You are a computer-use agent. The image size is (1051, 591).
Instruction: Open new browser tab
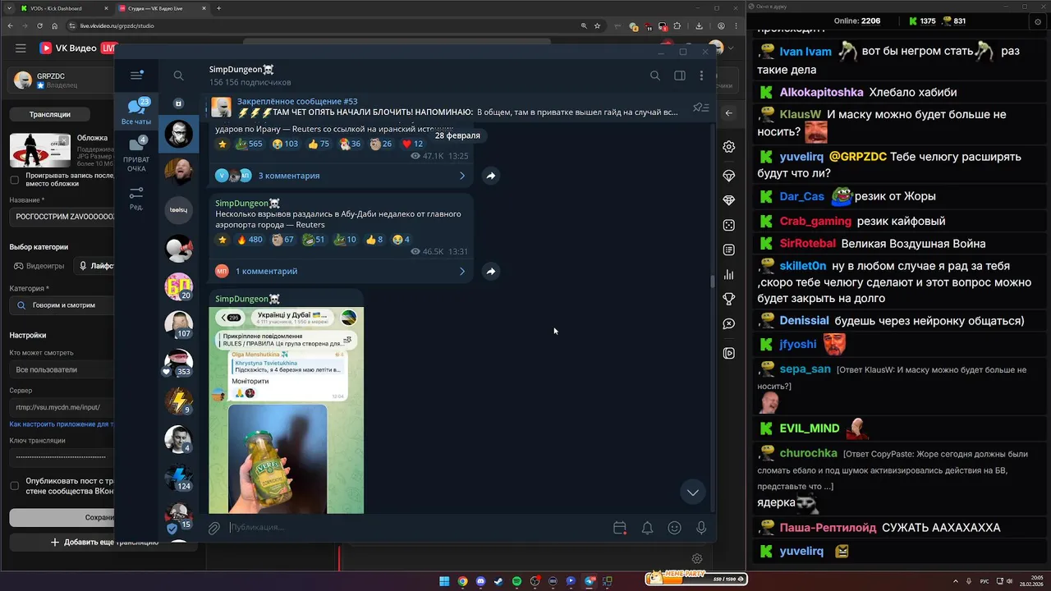(x=218, y=8)
